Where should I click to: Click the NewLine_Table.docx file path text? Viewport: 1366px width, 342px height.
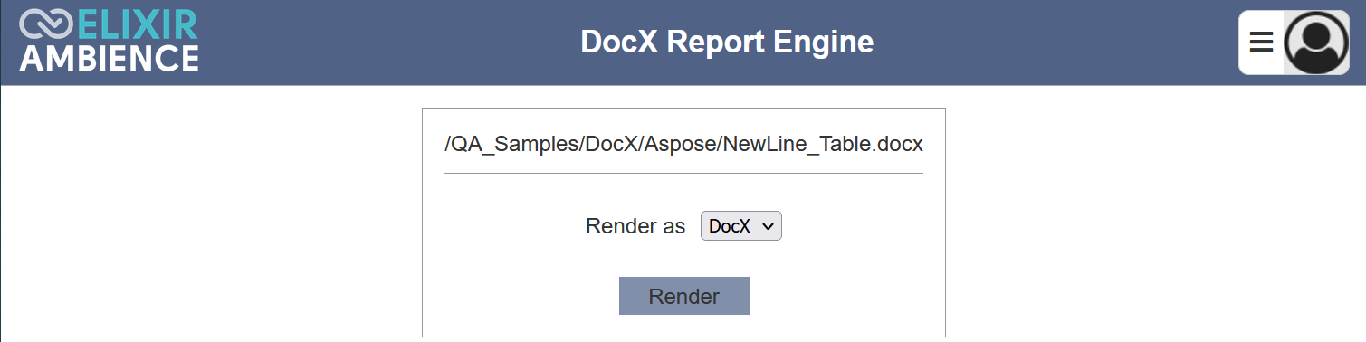[683, 144]
